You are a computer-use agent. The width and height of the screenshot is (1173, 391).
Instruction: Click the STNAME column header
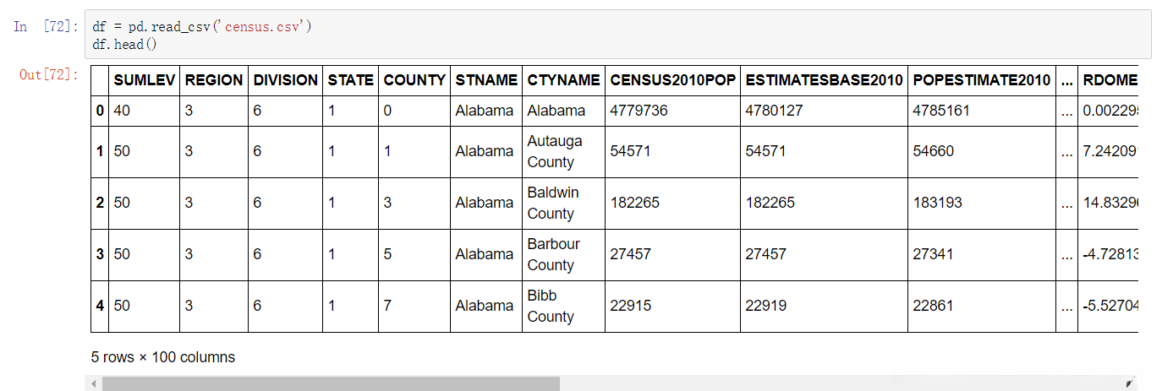486,80
